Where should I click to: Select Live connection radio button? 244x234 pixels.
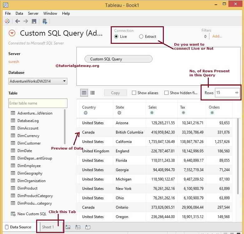pos(116,37)
